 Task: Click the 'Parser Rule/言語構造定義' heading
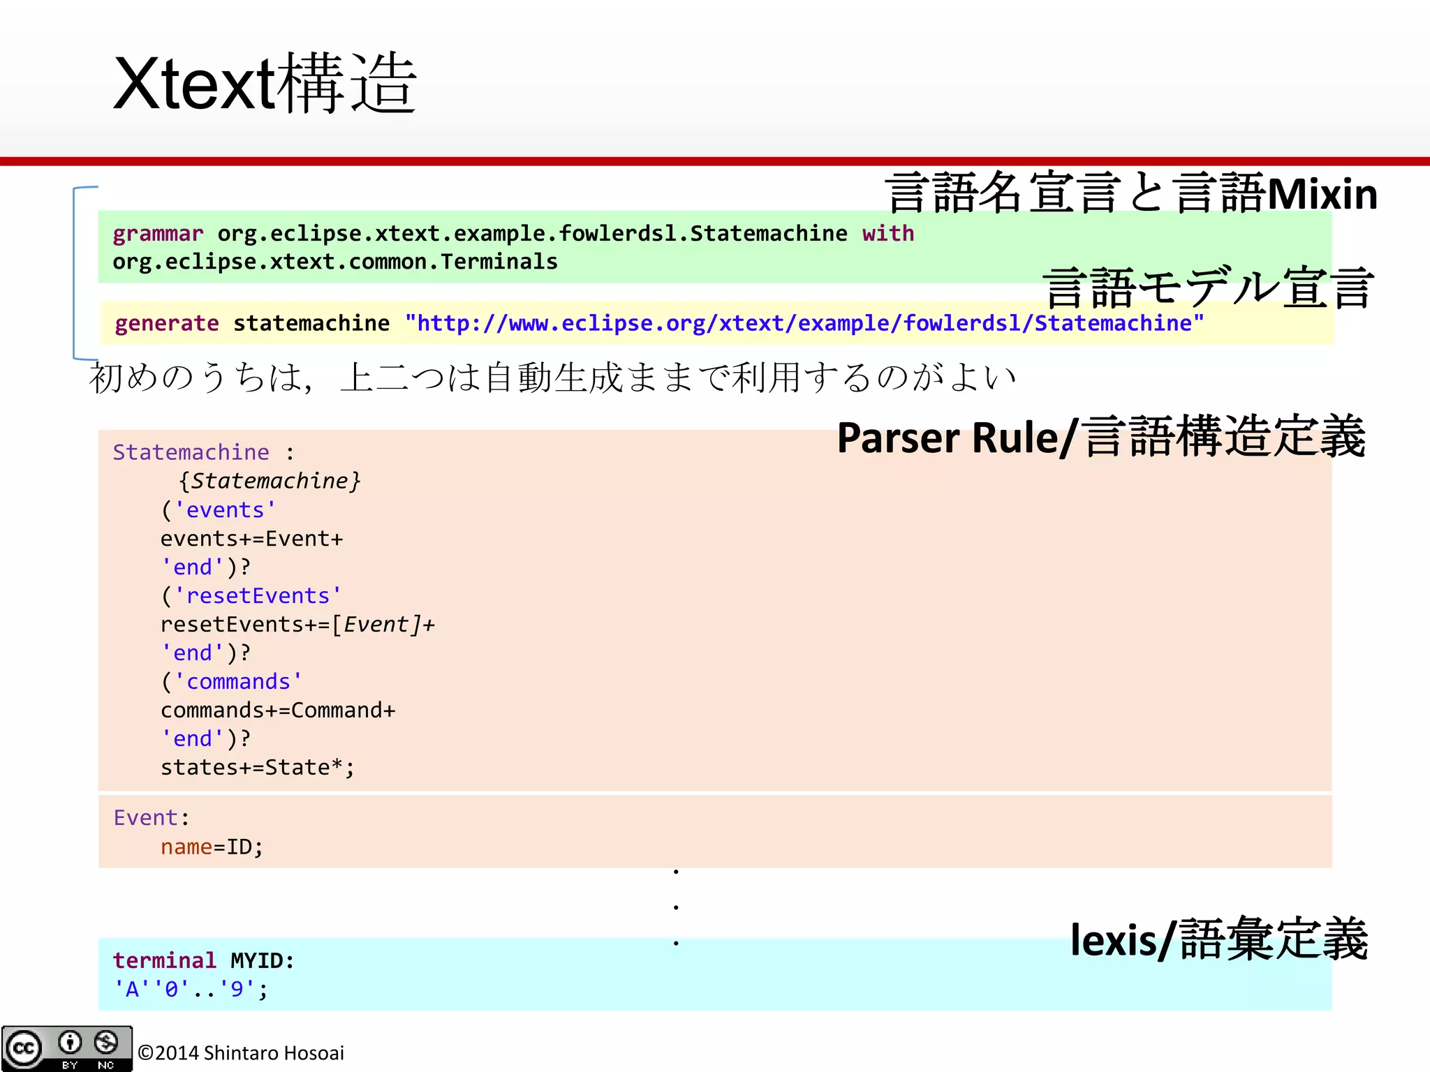(x=1101, y=437)
